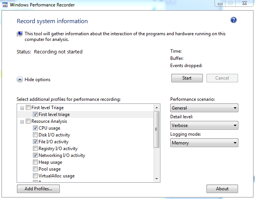This screenshot has width=255, height=199.
Task: Enable the Pool usage profile
Action: (x=35, y=169)
